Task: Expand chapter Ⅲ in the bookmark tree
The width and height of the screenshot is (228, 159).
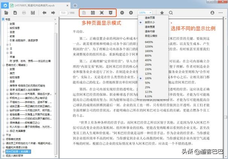Action: point(7,53)
